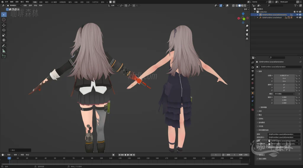Open the outliner filter dropdown
This screenshot has width=303, height=168.
[x=296, y=6]
